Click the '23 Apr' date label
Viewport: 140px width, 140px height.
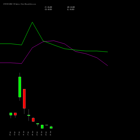[46, 133]
